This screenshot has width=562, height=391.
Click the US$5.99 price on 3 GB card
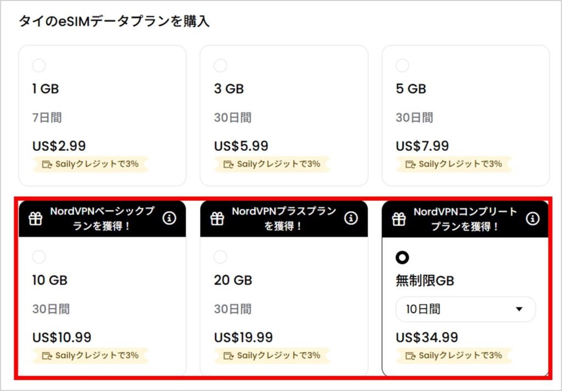[241, 146]
